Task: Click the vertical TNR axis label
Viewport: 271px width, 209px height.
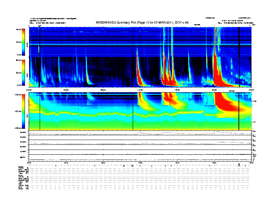Action: pyautogui.click(x=27, y=116)
